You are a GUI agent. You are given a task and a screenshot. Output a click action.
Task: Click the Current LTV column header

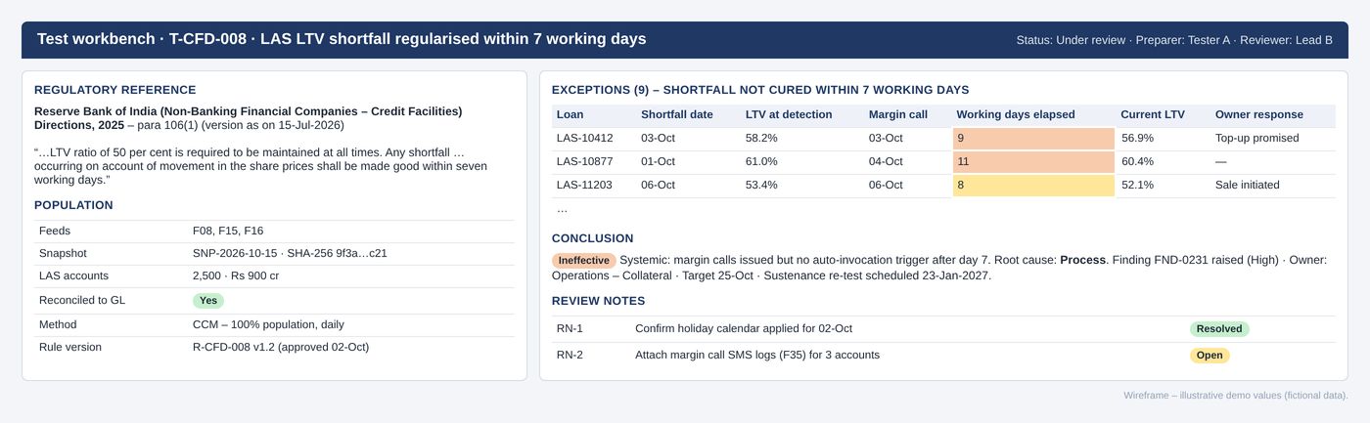click(x=1153, y=114)
